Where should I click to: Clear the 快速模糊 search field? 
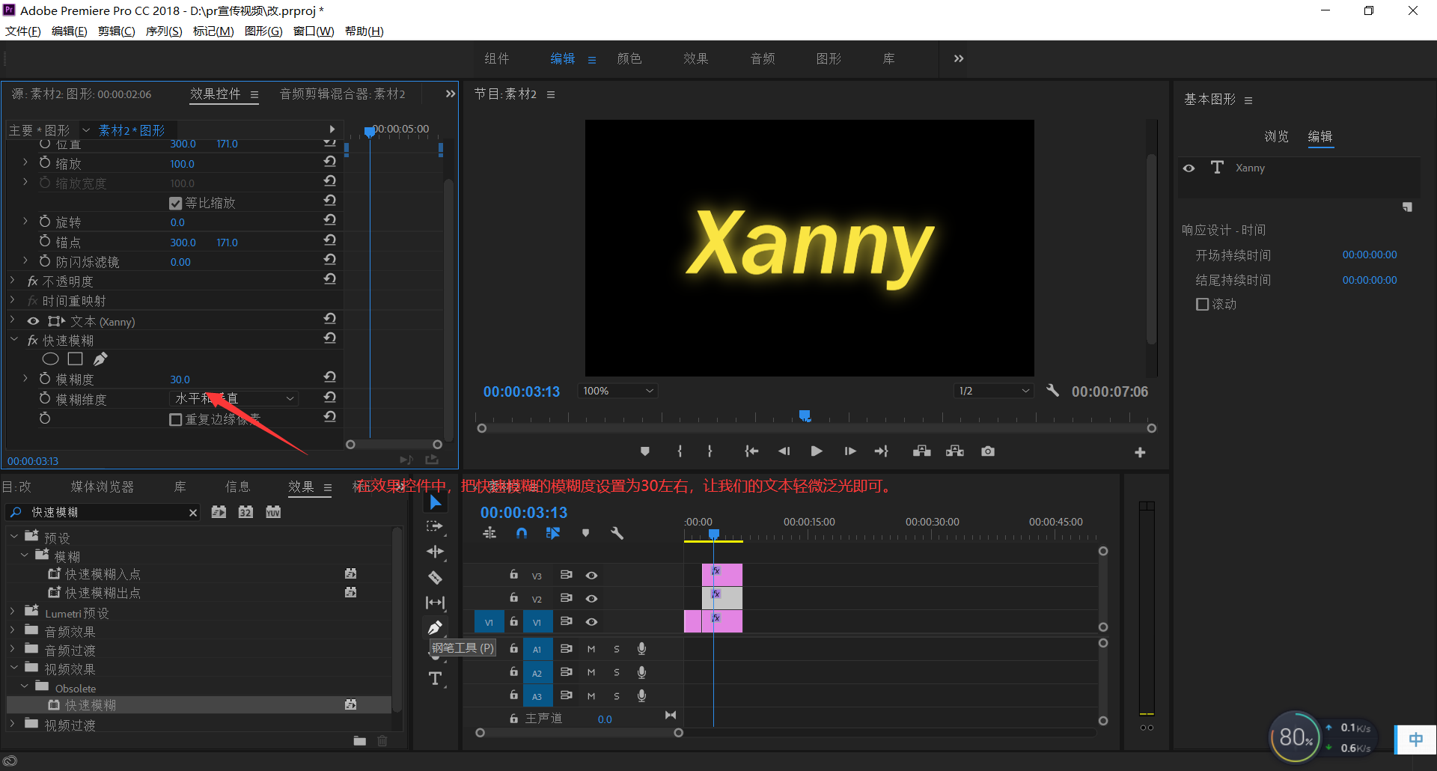coord(193,512)
